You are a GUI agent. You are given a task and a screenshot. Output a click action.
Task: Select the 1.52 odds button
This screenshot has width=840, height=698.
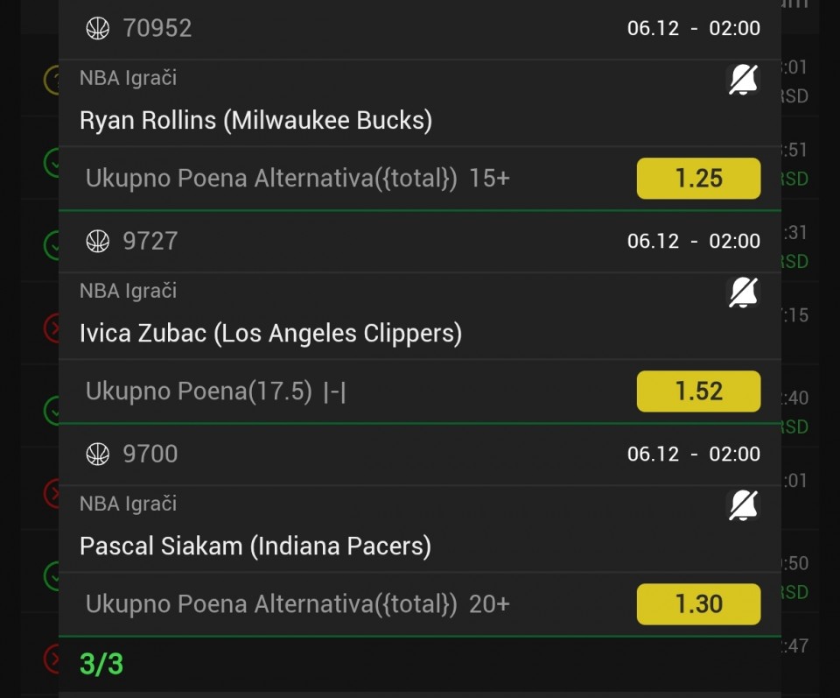698,391
